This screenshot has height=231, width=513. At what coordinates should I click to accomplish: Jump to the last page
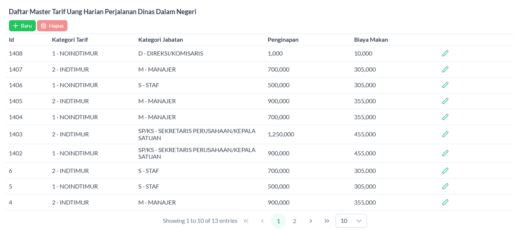point(327,221)
